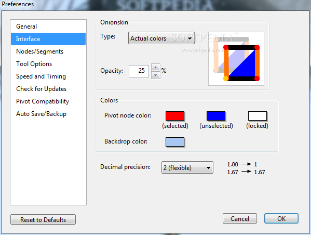Increase opacity with up arrow

point(156,68)
